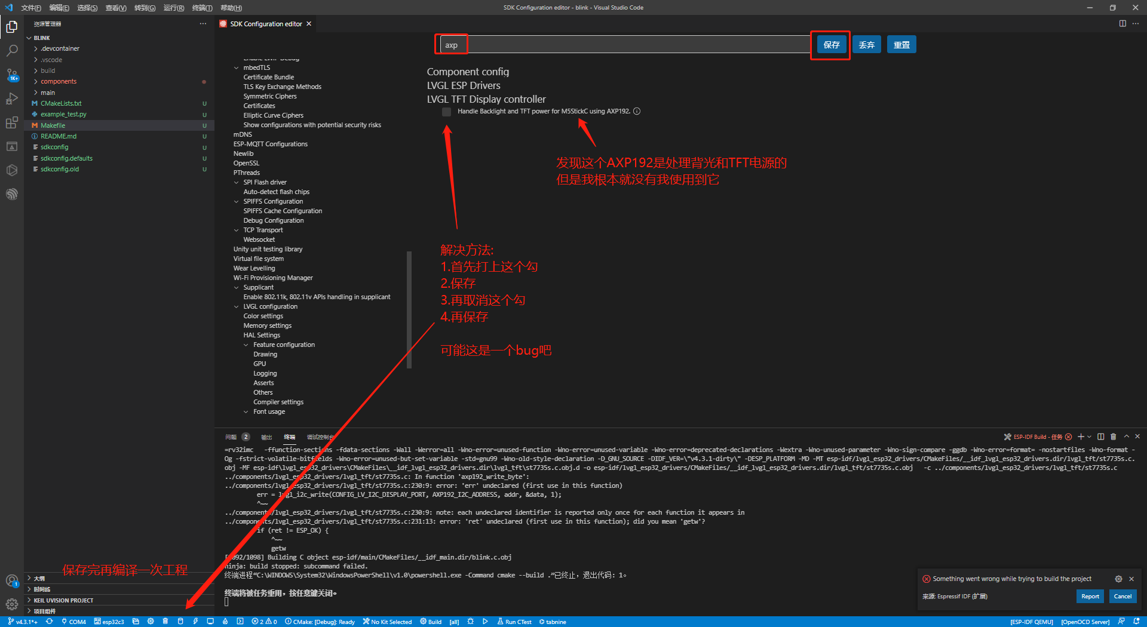Create a new terminal with plus icon
Image resolution: width=1147 pixels, height=627 pixels.
coord(1081,437)
